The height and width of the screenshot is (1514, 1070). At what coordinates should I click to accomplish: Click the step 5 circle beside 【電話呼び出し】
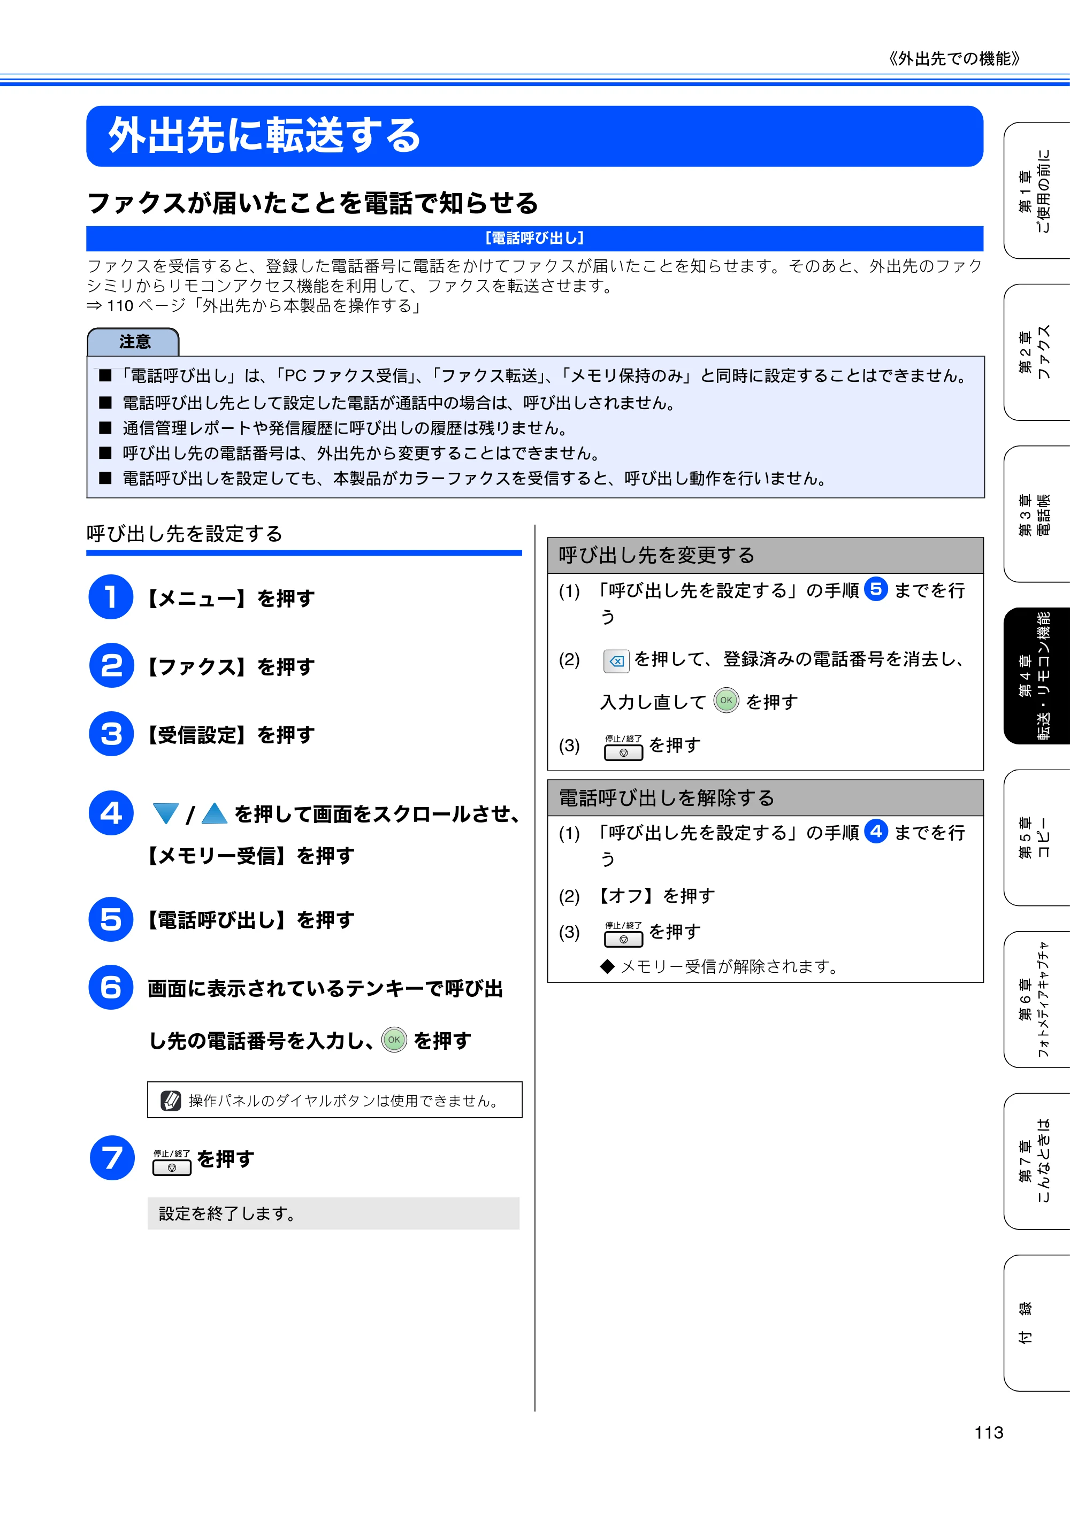(x=111, y=919)
